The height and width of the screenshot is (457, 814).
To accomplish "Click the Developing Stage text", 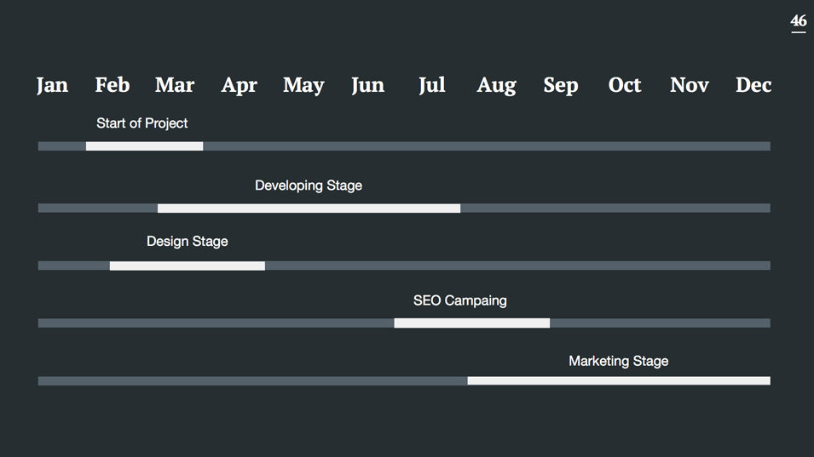I will point(309,186).
